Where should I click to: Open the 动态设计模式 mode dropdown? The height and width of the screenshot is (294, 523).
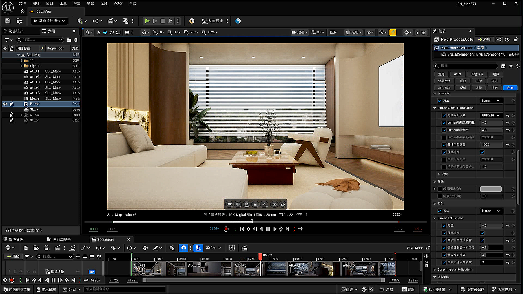[49, 21]
